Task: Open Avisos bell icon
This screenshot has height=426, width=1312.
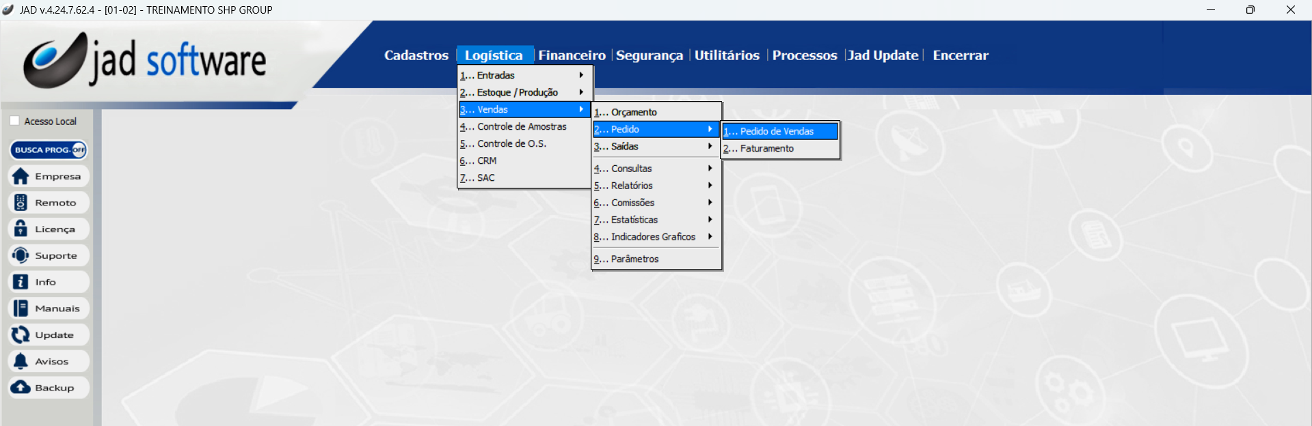Action: (x=21, y=361)
